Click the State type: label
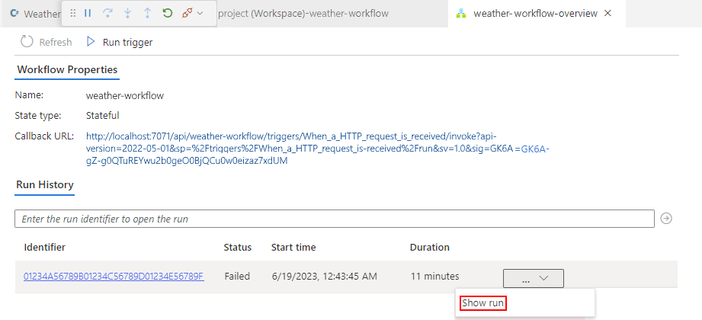Image resolution: width=702 pixels, height=320 pixels. pyautogui.click(x=38, y=116)
